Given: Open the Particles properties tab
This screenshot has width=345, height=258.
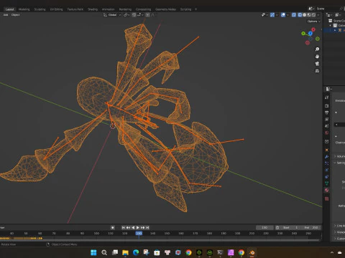Looking at the screenshot, I should pyautogui.click(x=327, y=163).
